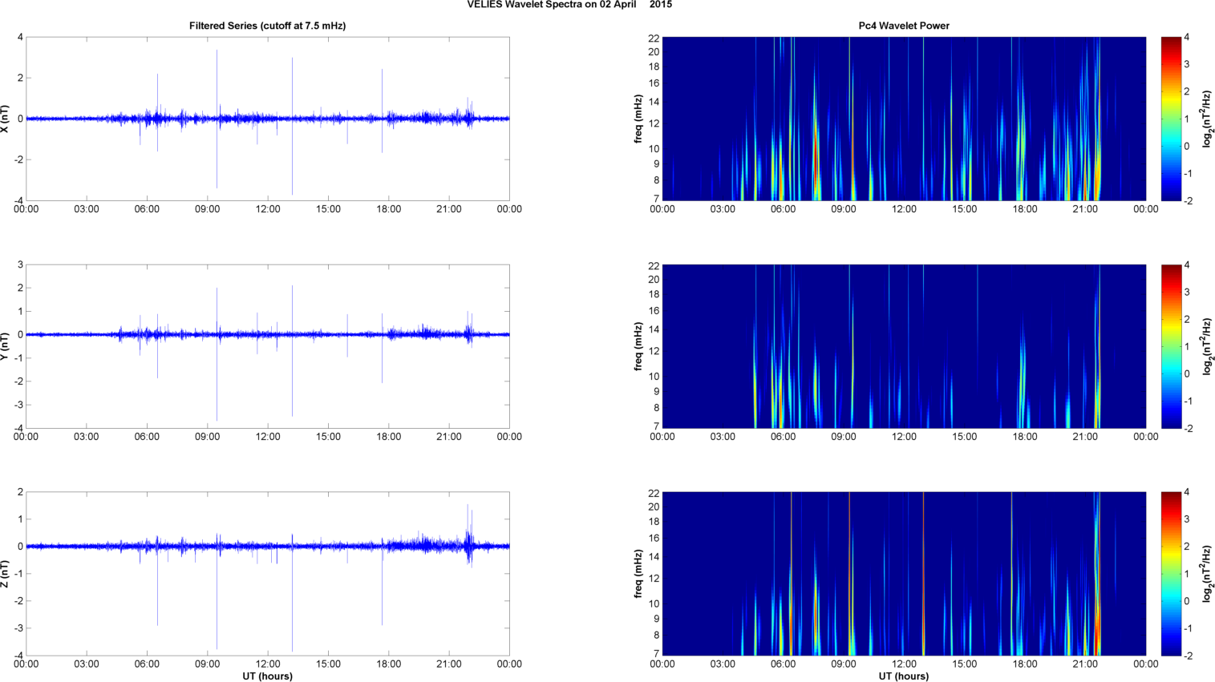Click the "Z (nT)" y-axis label
1215x682 pixels.
pos(6,574)
